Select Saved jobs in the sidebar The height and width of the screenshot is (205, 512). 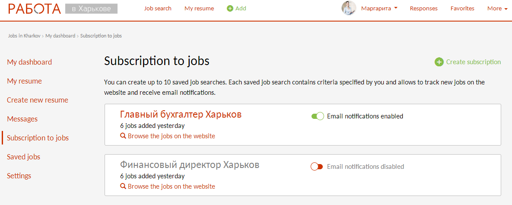23,157
